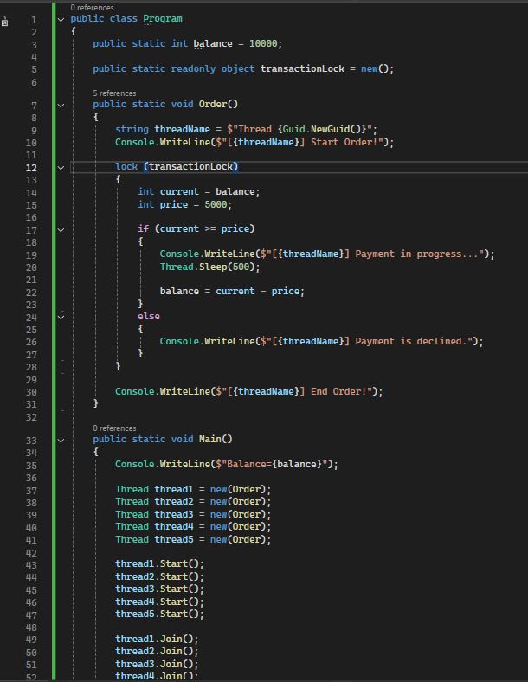Click thread1.Start() on line 43
The image size is (528, 682).
tap(159, 564)
